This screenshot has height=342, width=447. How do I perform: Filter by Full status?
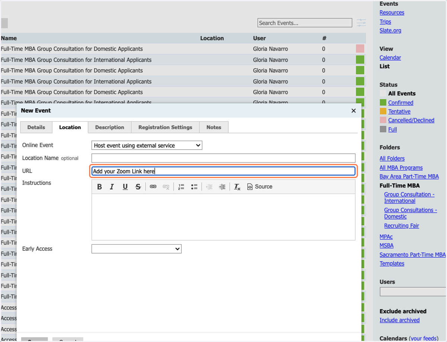393,129
